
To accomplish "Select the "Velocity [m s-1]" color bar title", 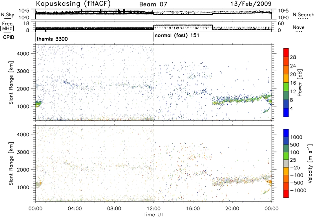I will [x=310, y=163].
